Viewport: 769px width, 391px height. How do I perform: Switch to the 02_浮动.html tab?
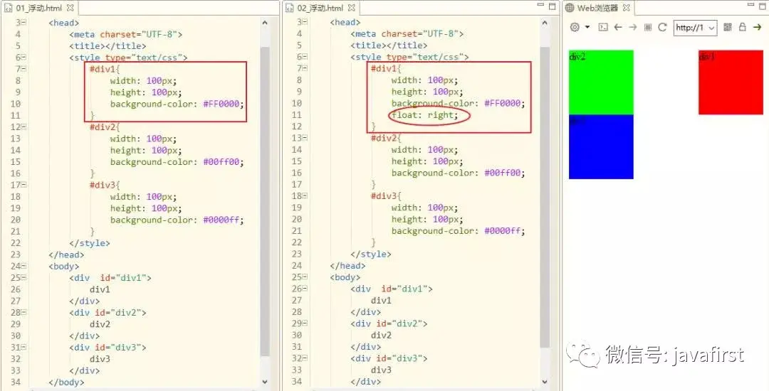point(320,8)
